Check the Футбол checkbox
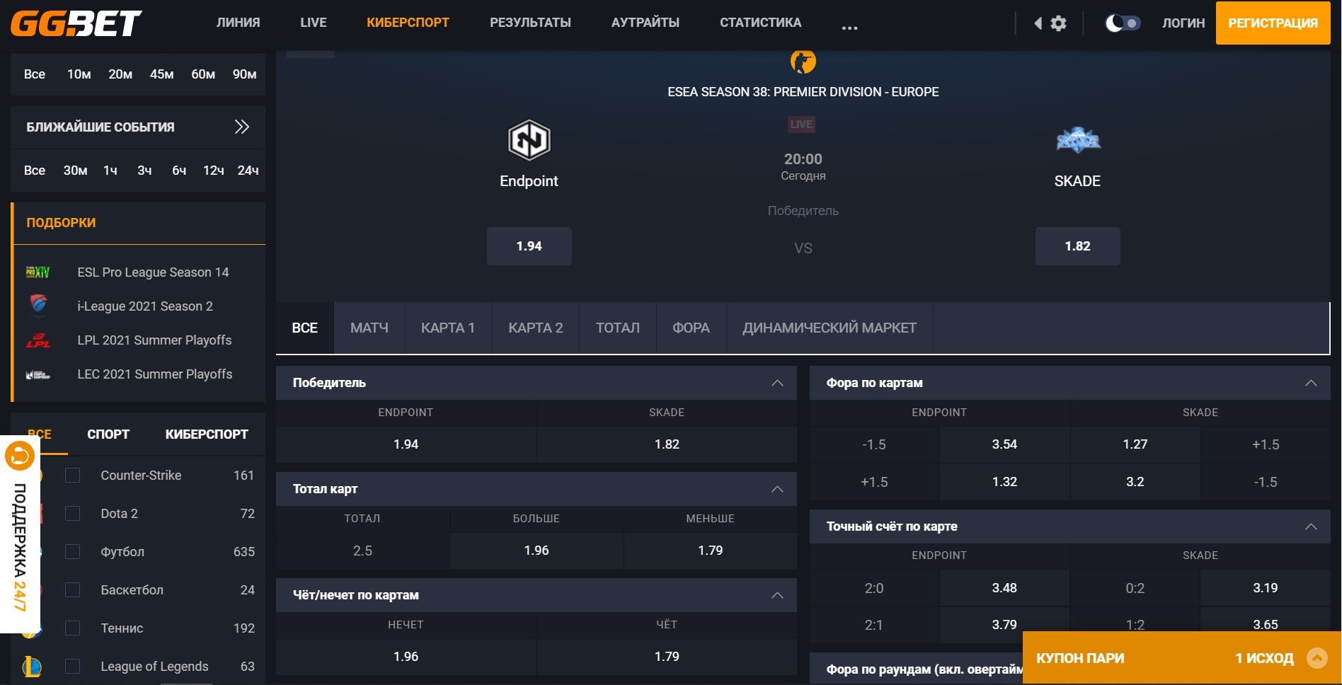Screen dimensions: 1342x685 [72, 552]
